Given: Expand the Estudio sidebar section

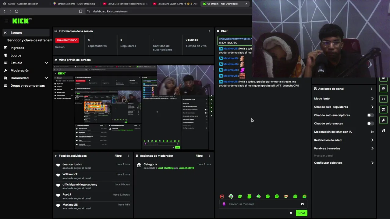Looking at the screenshot, I should coord(46,63).
